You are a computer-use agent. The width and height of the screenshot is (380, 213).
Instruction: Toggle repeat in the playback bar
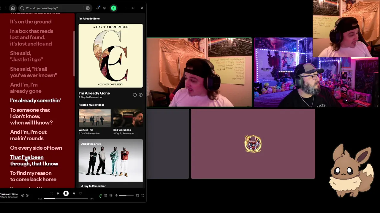pos(80,193)
